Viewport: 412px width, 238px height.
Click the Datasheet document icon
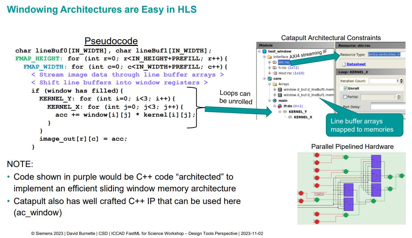[344, 64]
